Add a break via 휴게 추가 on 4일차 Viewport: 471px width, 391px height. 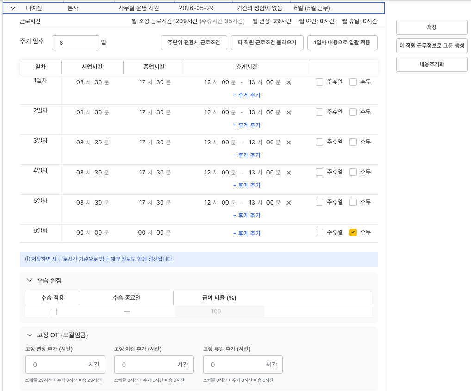(x=247, y=185)
